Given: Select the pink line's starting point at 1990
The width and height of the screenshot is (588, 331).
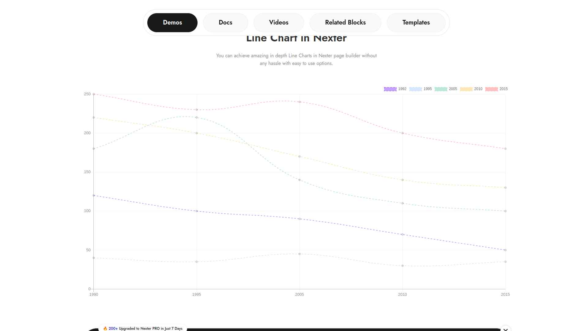Looking at the screenshot, I should (x=94, y=94).
